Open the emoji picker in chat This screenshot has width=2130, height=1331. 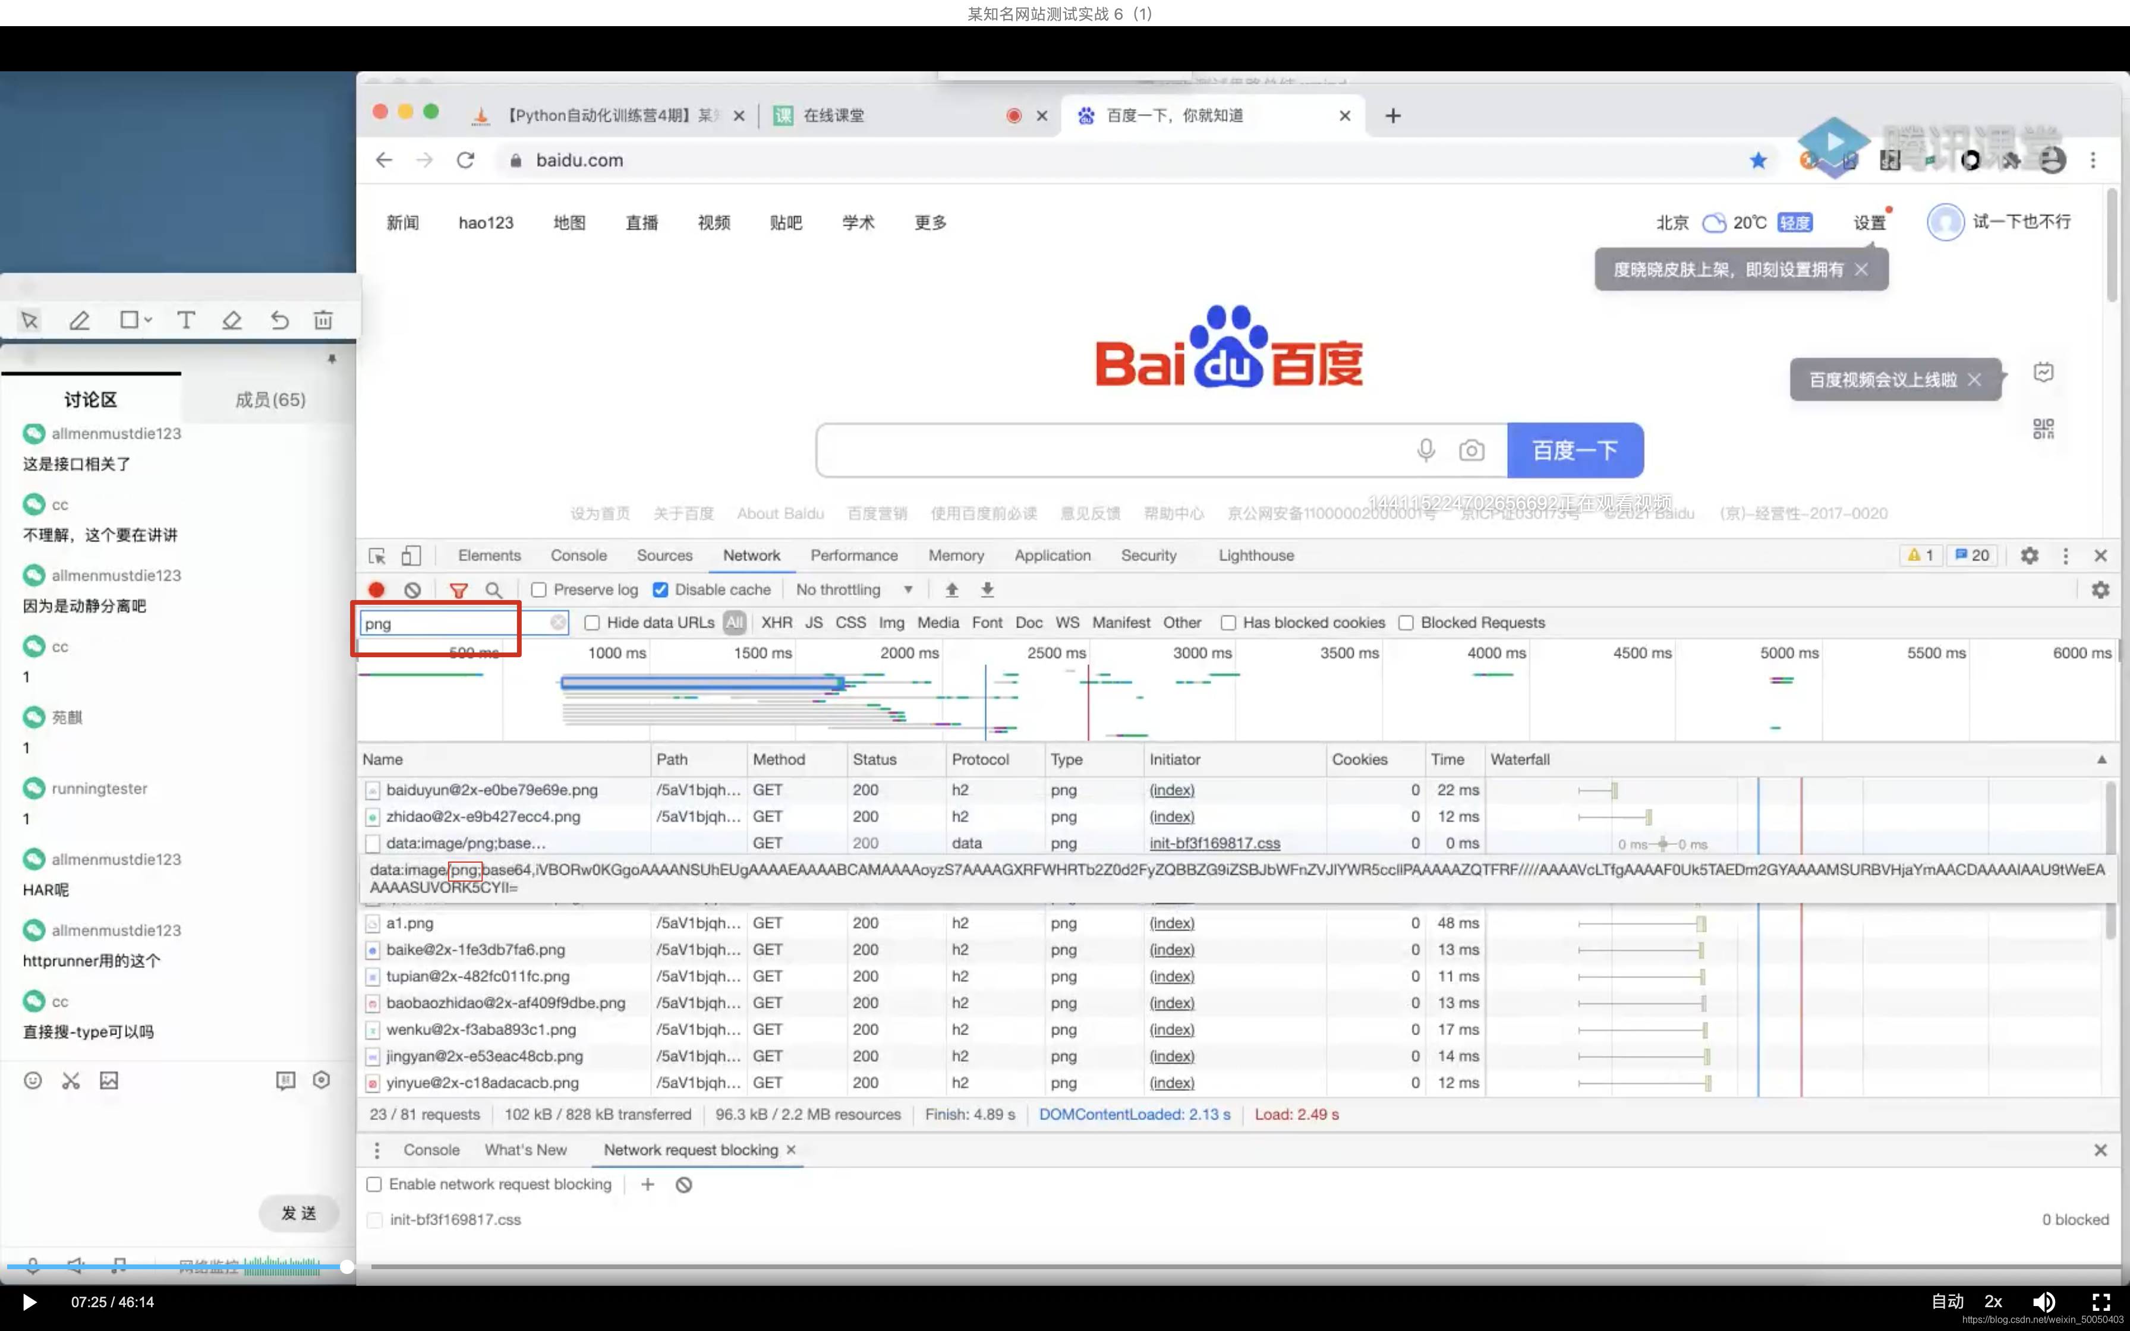tap(33, 1080)
